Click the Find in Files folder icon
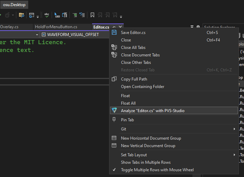Viewport: 244px width, 177px height. (x=21, y=15)
